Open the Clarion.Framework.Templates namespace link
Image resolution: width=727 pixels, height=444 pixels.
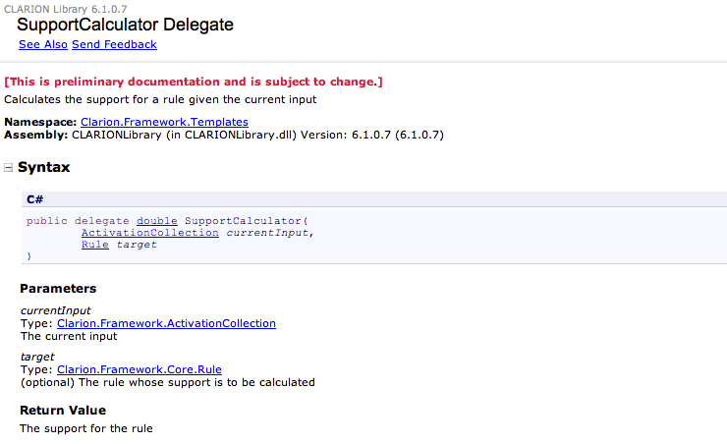click(x=164, y=122)
